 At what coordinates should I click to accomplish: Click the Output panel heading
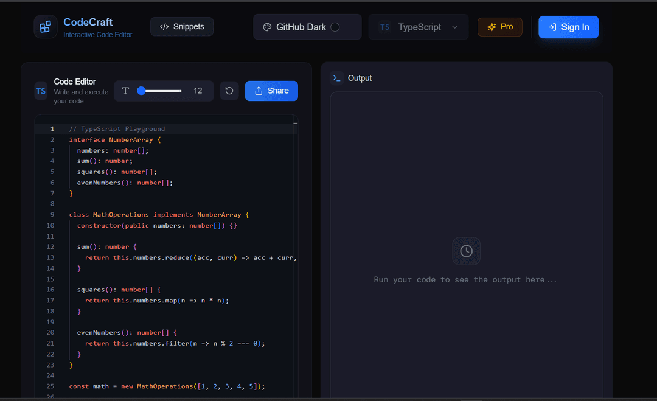point(360,78)
